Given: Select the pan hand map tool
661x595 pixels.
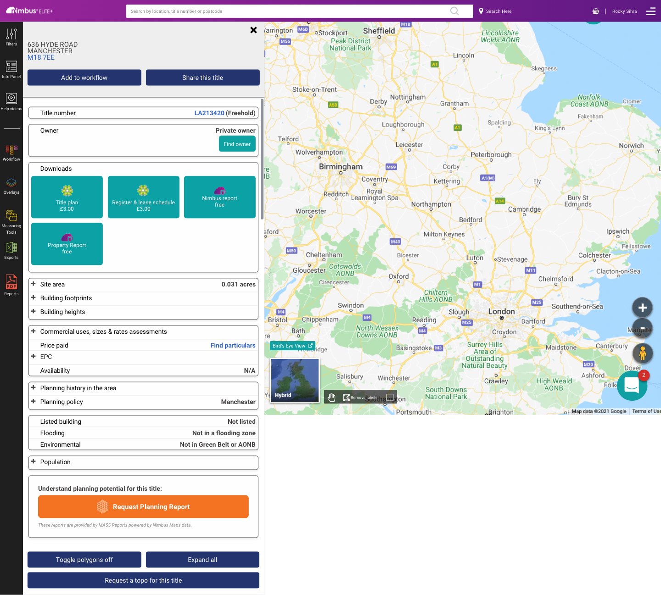Looking at the screenshot, I should coord(332,397).
